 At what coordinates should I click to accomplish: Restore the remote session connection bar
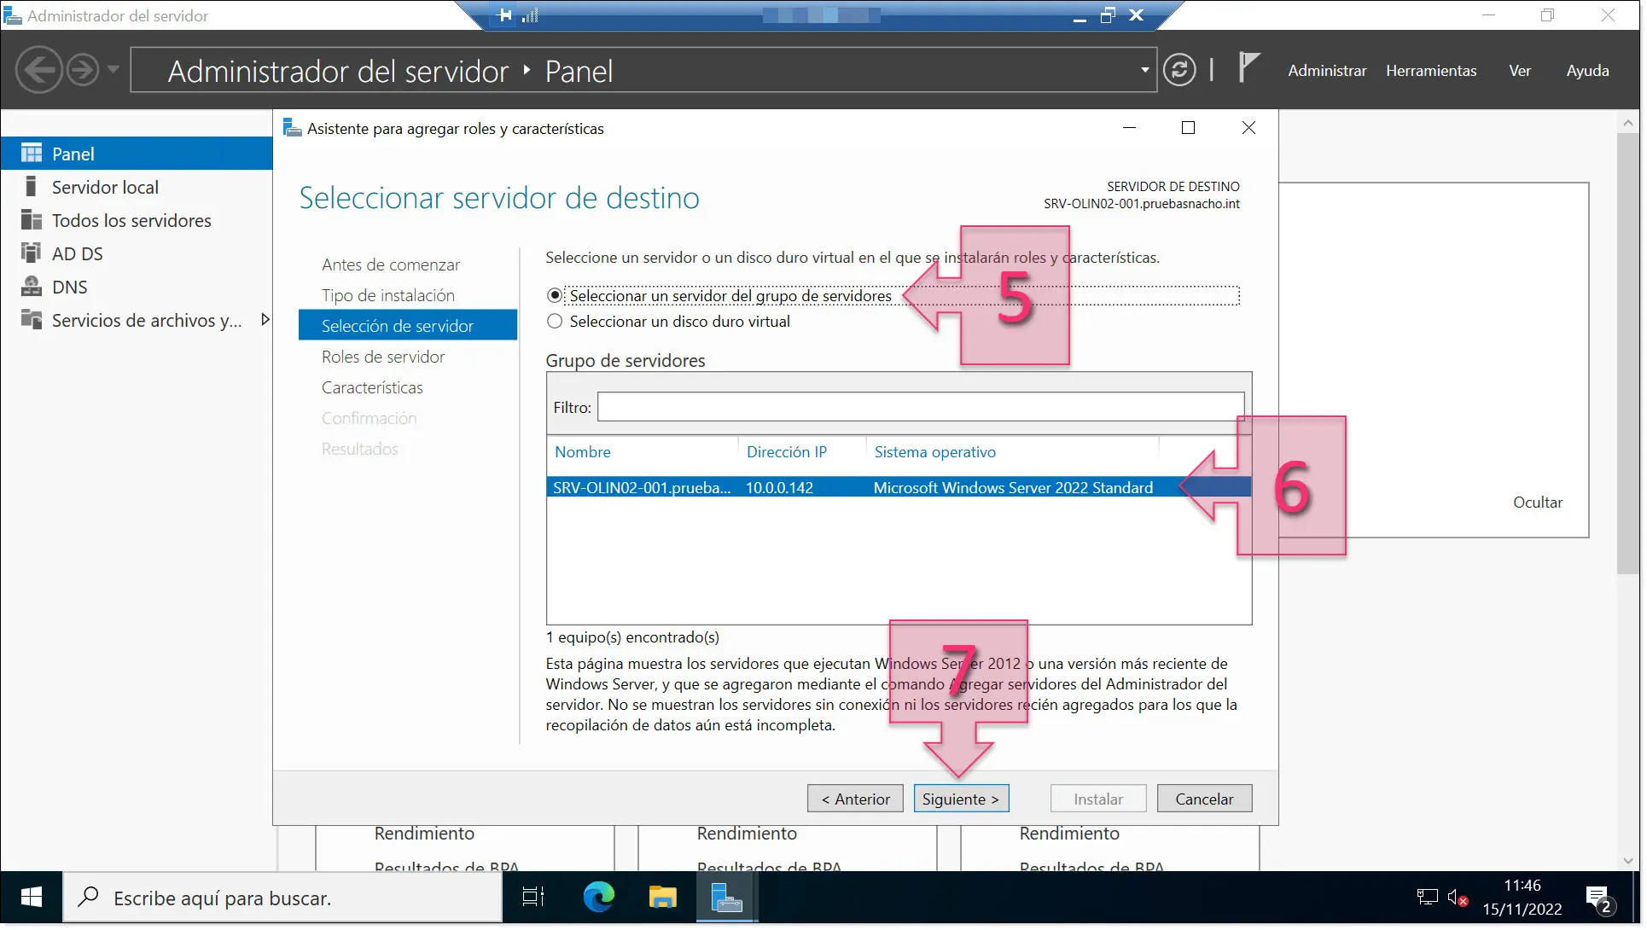(1108, 15)
